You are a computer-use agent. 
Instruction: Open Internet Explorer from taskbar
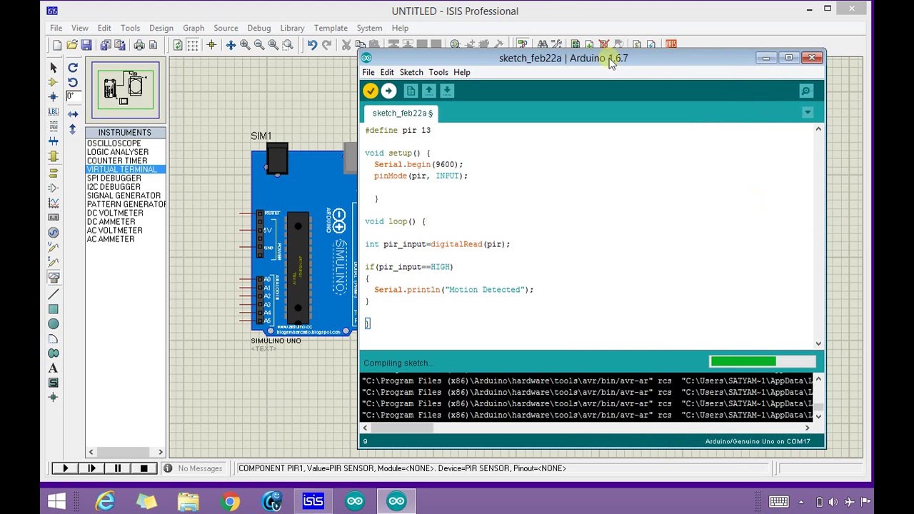point(105,501)
